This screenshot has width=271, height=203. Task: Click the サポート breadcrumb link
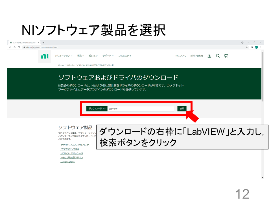click(x=70, y=65)
